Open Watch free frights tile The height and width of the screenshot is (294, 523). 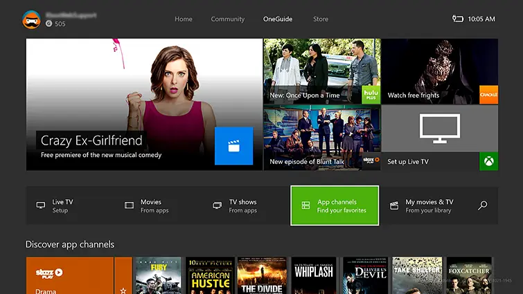440,71
